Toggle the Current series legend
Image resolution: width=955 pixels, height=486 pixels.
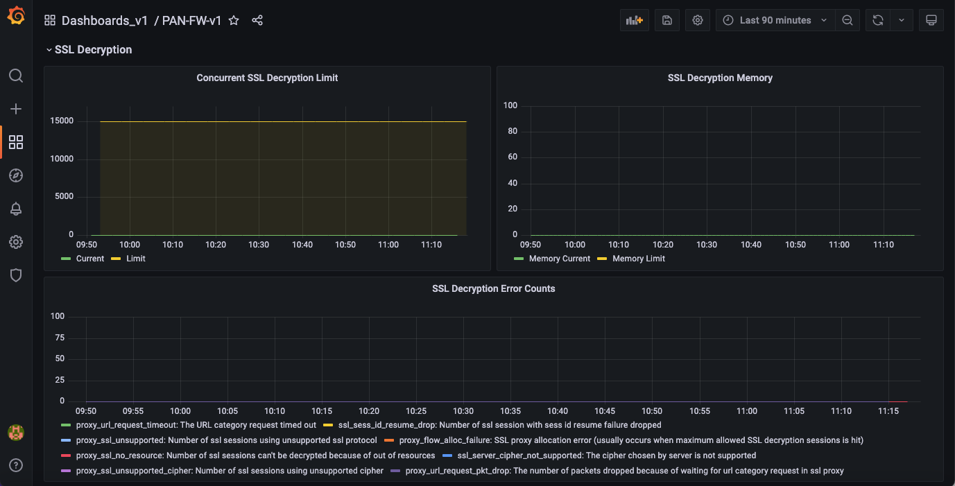90,259
